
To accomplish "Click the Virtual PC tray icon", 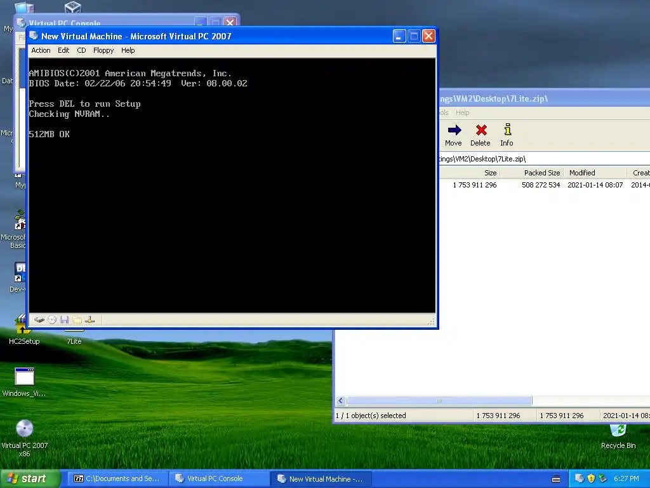I will coord(579,478).
